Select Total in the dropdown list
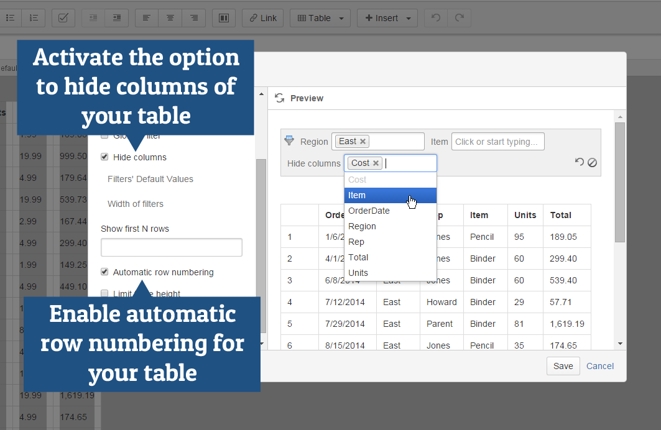Screen dimensions: 661x430 pos(391,257)
